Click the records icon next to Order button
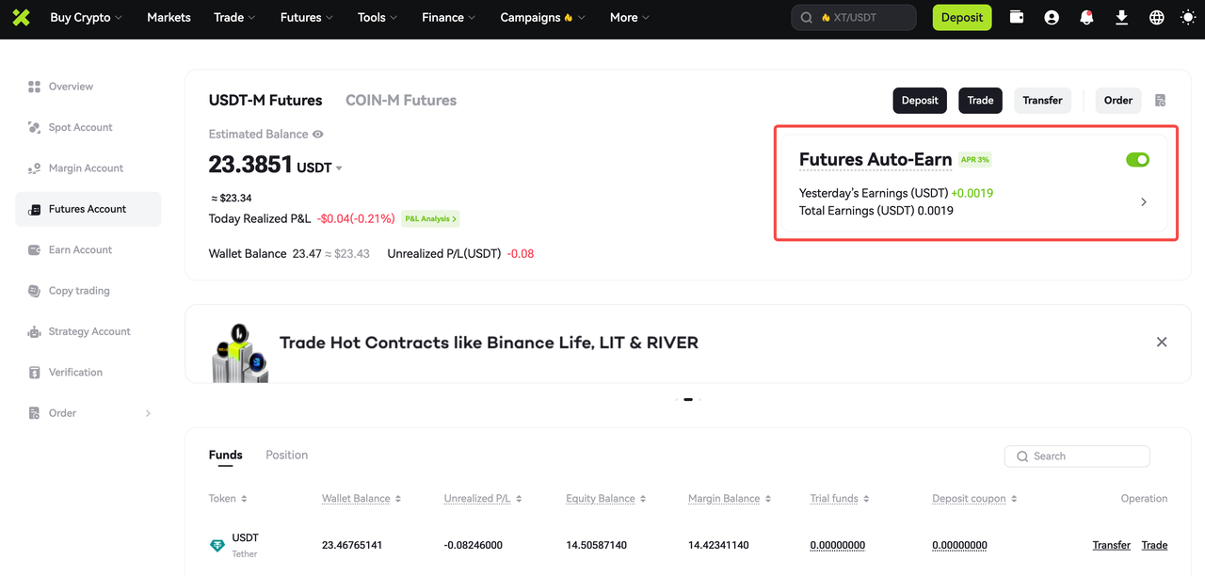Viewport: 1205px width, 576px height. click(1160, 101)
